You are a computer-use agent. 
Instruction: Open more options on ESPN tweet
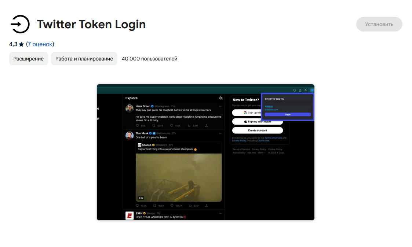[x=220, y=213]
